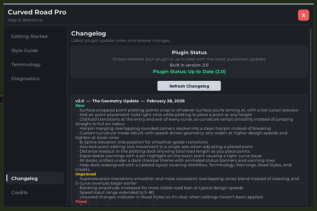Open the Terminology section
The width and height of the screenshot is (317, 211).
(26, 65)
